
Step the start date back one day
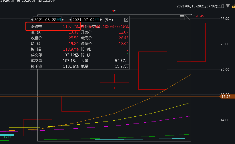[x=32, y=20]
